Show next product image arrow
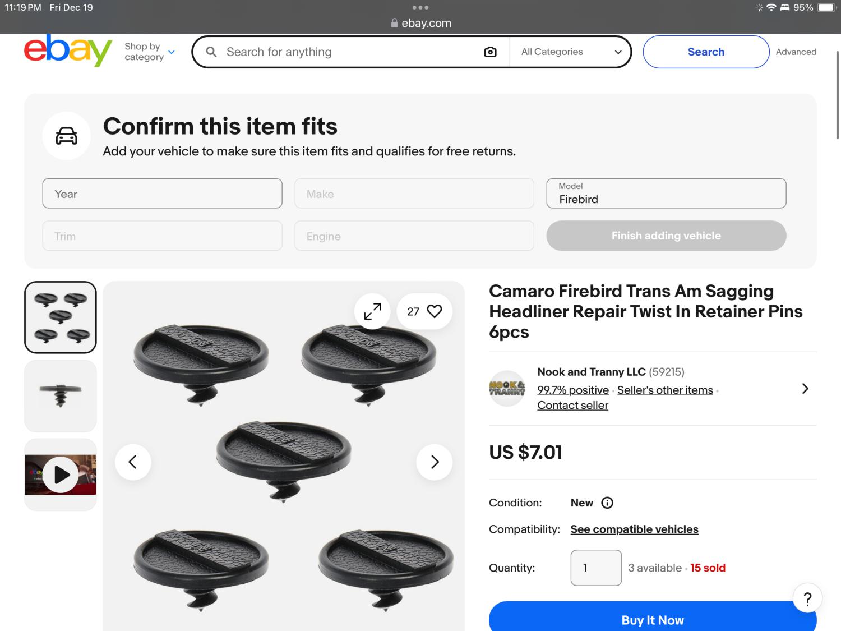The image size is (841, 631). coord(435,462)
